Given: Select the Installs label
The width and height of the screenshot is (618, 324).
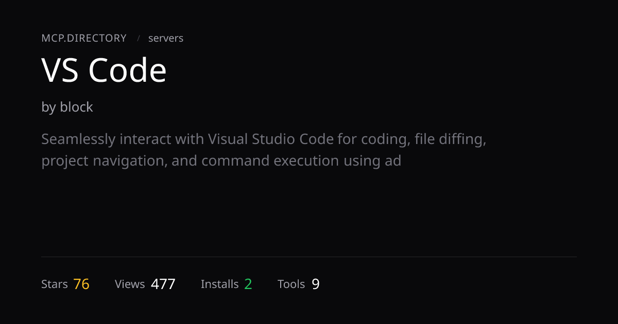Looking at the screenshot, I should [x=219, y=284].
